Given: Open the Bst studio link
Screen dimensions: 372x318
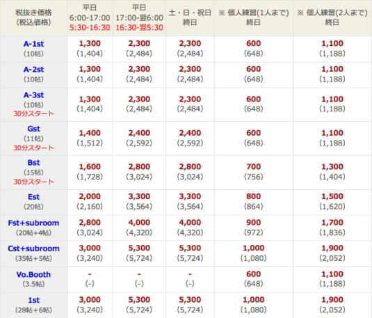Looking at the screenshot, I should 33,163.
